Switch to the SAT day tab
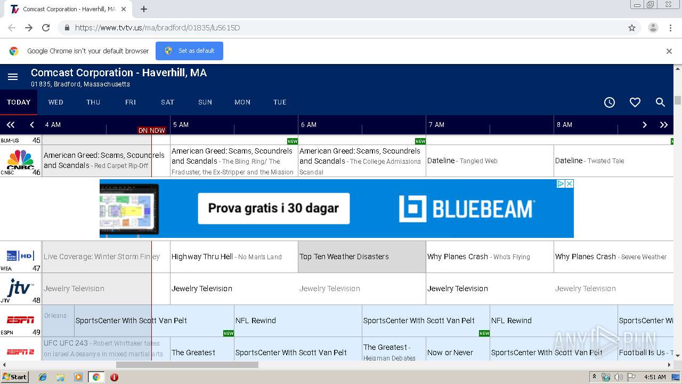Image resolution: width=682 pixels, height=384 pixels. (x=168, y=102)
